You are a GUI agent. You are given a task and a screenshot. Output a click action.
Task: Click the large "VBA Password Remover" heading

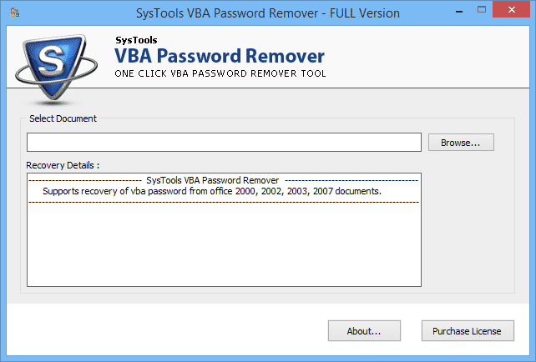point(219,57)
